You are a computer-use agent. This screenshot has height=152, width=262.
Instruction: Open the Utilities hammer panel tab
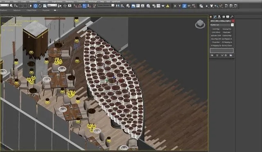[x=232, y=17]
